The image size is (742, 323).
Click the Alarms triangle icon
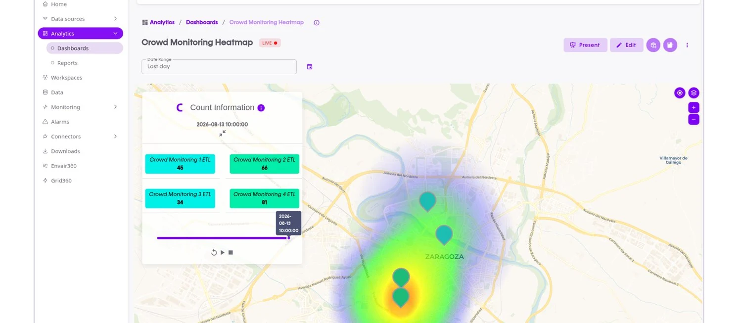pos(46,122)
